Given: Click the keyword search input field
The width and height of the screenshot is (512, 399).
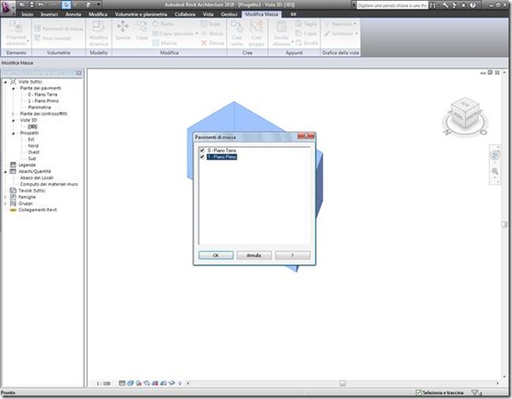Looking at the screenshot, I should coord(392,5).
